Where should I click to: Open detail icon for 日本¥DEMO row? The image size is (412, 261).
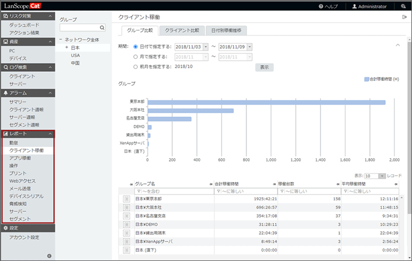click(126, 224)
